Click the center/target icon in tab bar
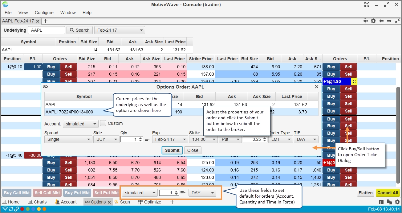 (365, 21)
